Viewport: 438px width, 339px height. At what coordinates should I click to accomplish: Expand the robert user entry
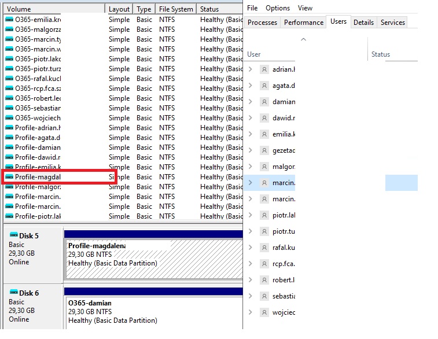click(x=251, y=280)
